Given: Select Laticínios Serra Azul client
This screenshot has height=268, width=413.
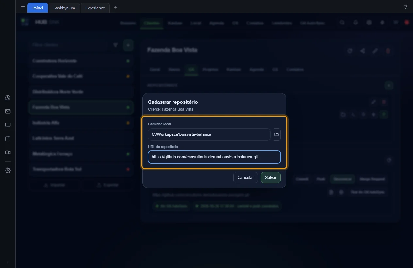Looking at the screenshot, I should 81,138.
